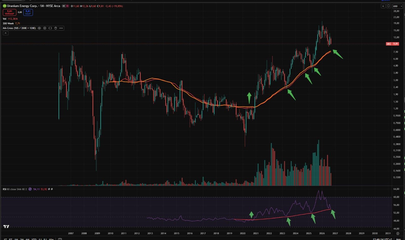Click the blue KAUF buy button
This screenshot has height=240, width=405.
[28, 12]
